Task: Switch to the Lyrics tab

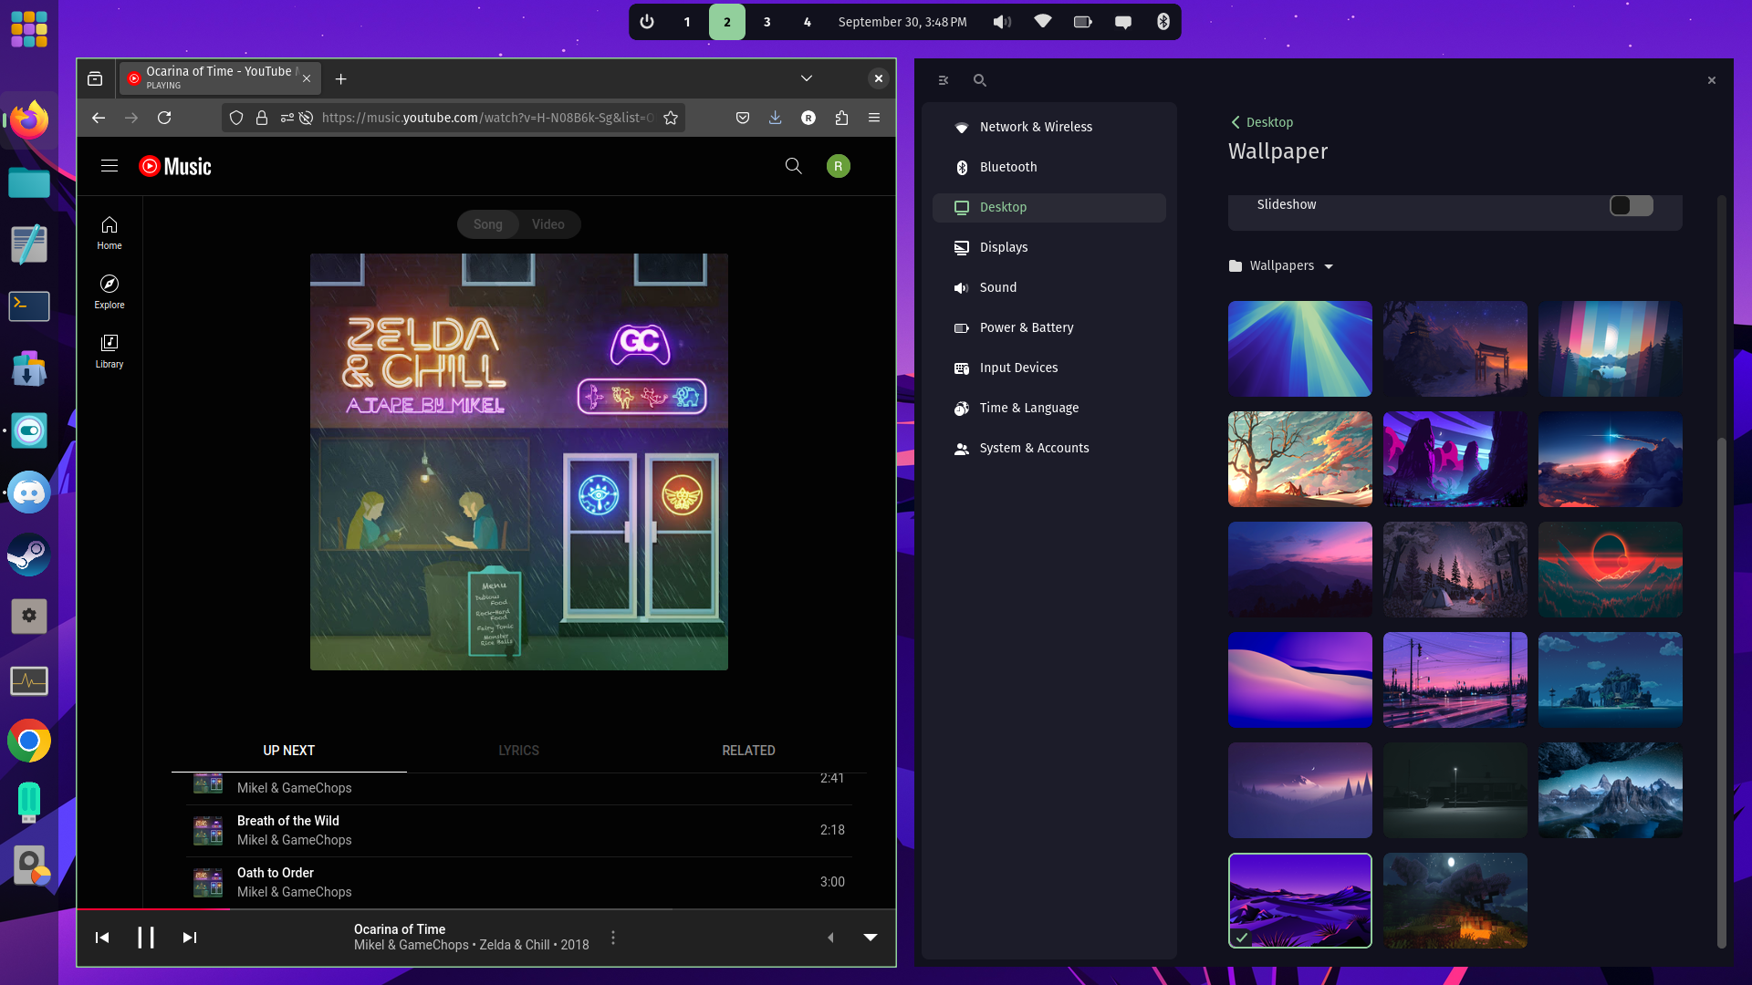Action: (x=518, y=751)
